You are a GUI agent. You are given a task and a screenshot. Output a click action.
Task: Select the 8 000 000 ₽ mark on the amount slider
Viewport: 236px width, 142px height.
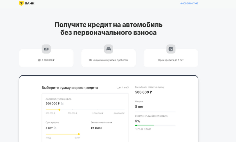click(x=119, y=113)
